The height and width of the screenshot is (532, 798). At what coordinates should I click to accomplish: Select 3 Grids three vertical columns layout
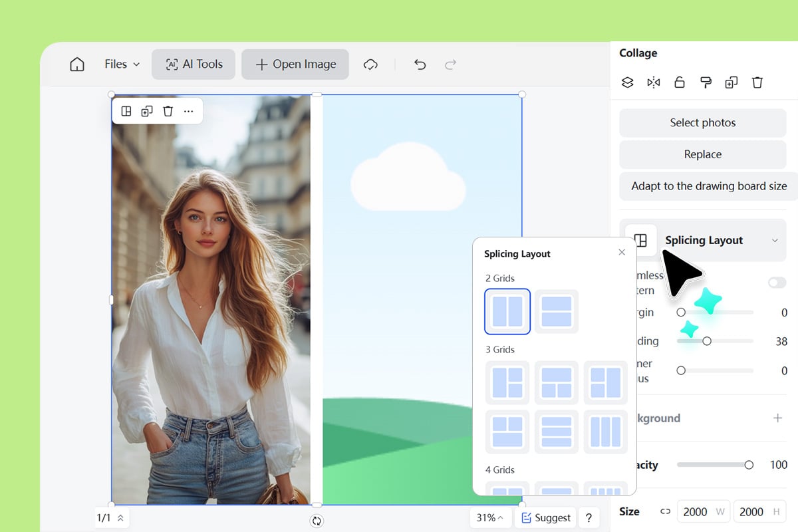coord(606,432)
